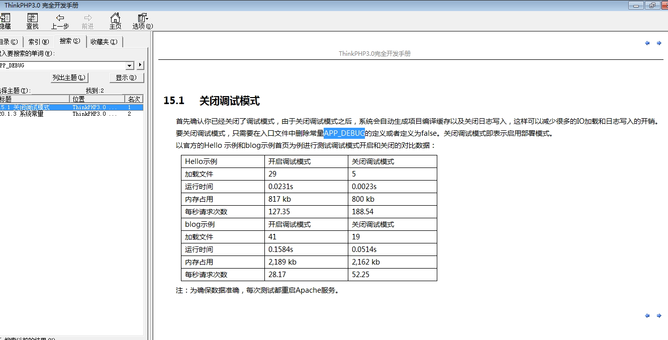Image resolution: width=668 pixels, height=340 pixels.
Task: Click the 显示(D) display button
Action: 127,77
